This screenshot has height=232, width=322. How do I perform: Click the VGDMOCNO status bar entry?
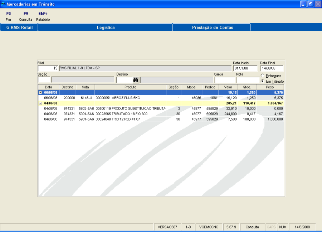click(209, 227)
